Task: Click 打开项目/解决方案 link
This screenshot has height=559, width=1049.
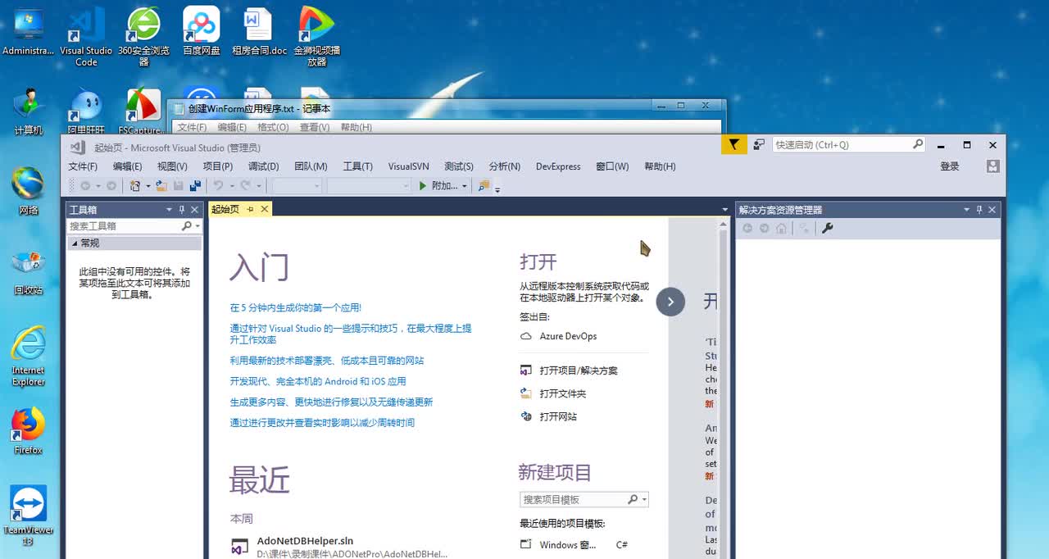Action: [579, 370]
